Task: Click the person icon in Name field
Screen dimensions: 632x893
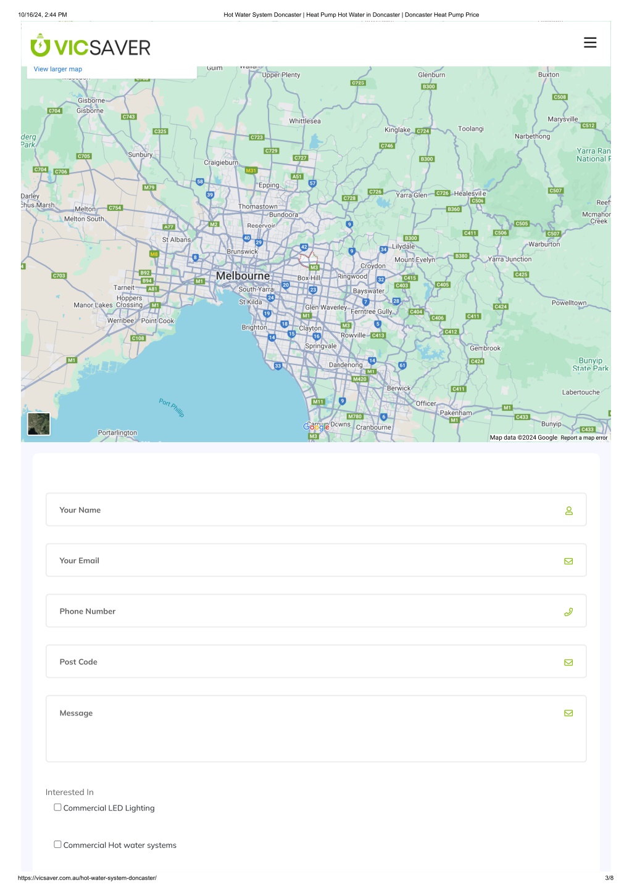Action: point(569,511)
